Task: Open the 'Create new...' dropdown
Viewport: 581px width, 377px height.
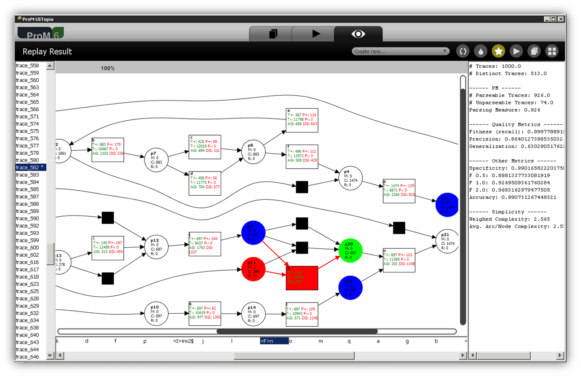Action: (x=401, y=51)
